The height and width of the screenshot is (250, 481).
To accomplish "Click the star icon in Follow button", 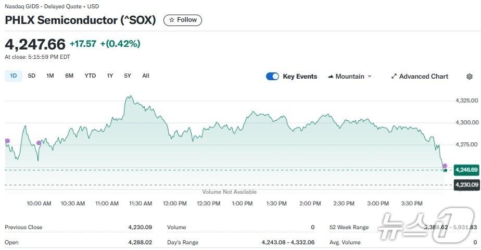I will click(x=172, y=20).
